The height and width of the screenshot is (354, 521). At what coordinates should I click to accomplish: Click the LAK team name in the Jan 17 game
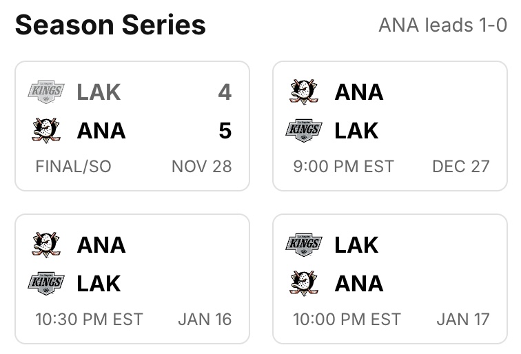point(356,244)
